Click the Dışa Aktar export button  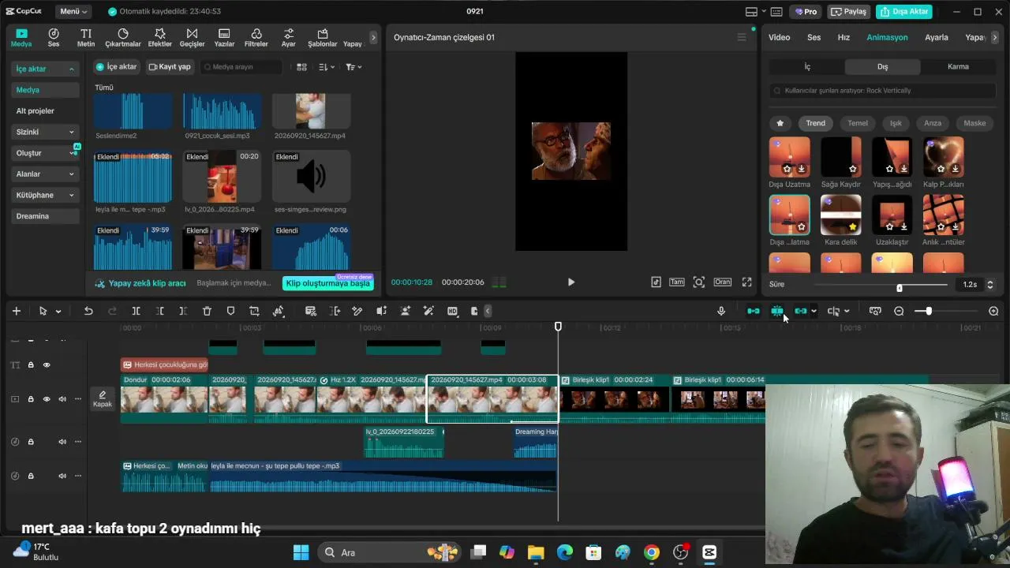[x=904, y=11]
